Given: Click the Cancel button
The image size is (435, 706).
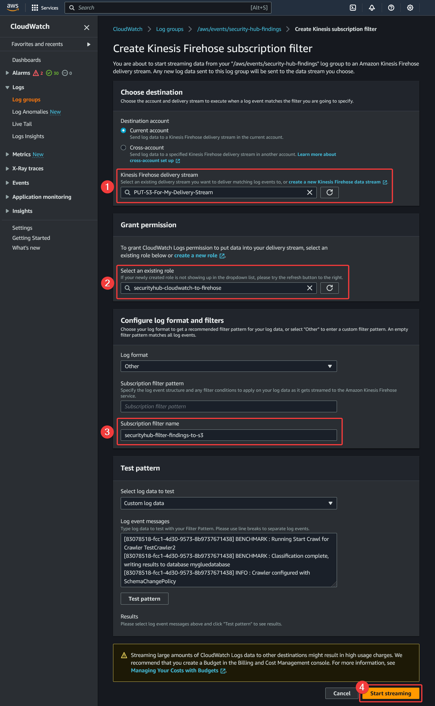Looking at the screenshot, I should 342,693.
